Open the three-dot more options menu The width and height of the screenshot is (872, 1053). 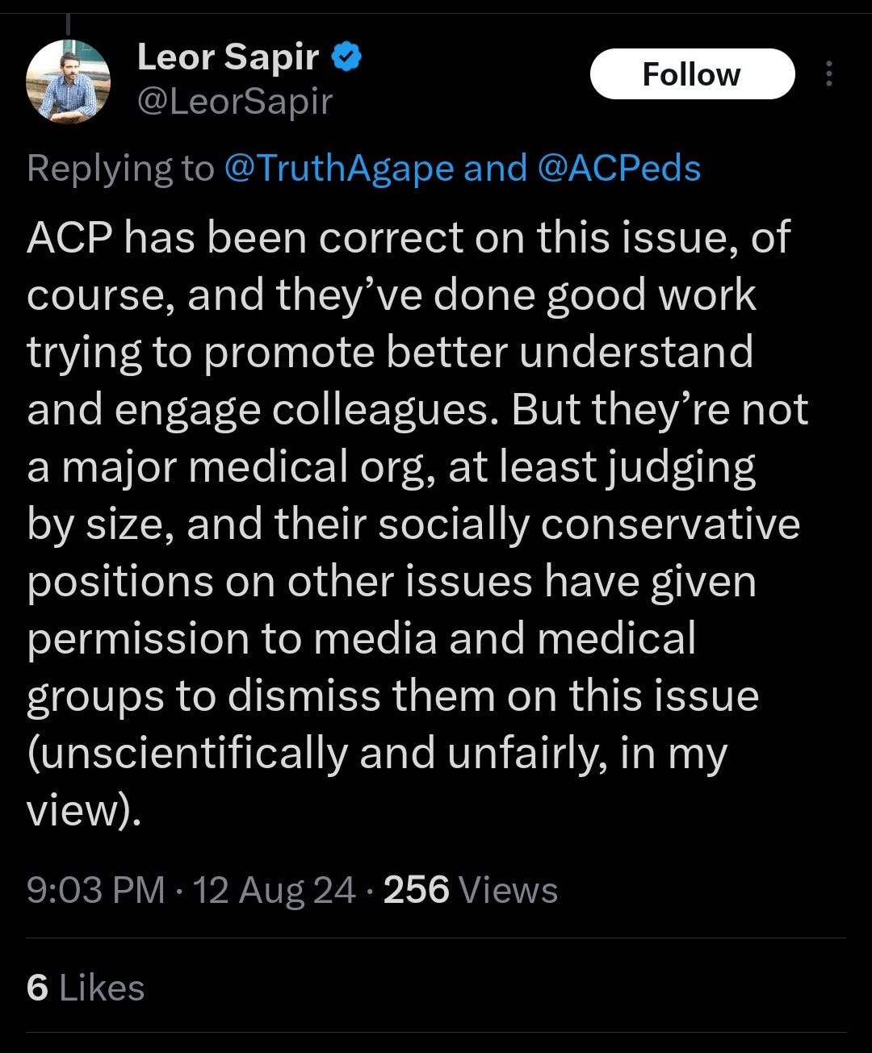(x=828, y=74)
